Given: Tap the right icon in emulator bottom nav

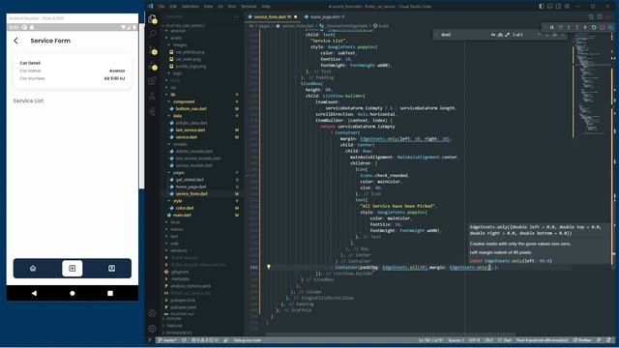Looking at the screenshot, I should (112, 269).
